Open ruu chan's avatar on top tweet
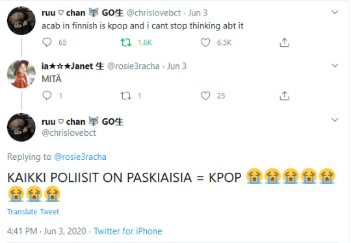351x243 pixels. click(x=21, y=21)
